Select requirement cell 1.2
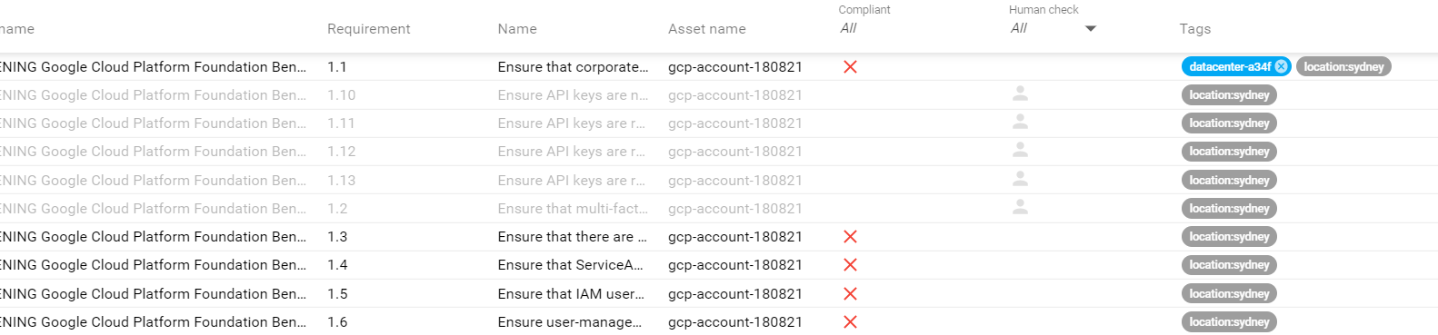The image size is (1438, 335). point(337,208)
